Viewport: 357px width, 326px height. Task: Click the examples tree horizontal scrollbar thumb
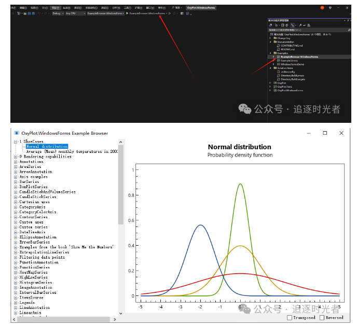[x=63, y=319]
